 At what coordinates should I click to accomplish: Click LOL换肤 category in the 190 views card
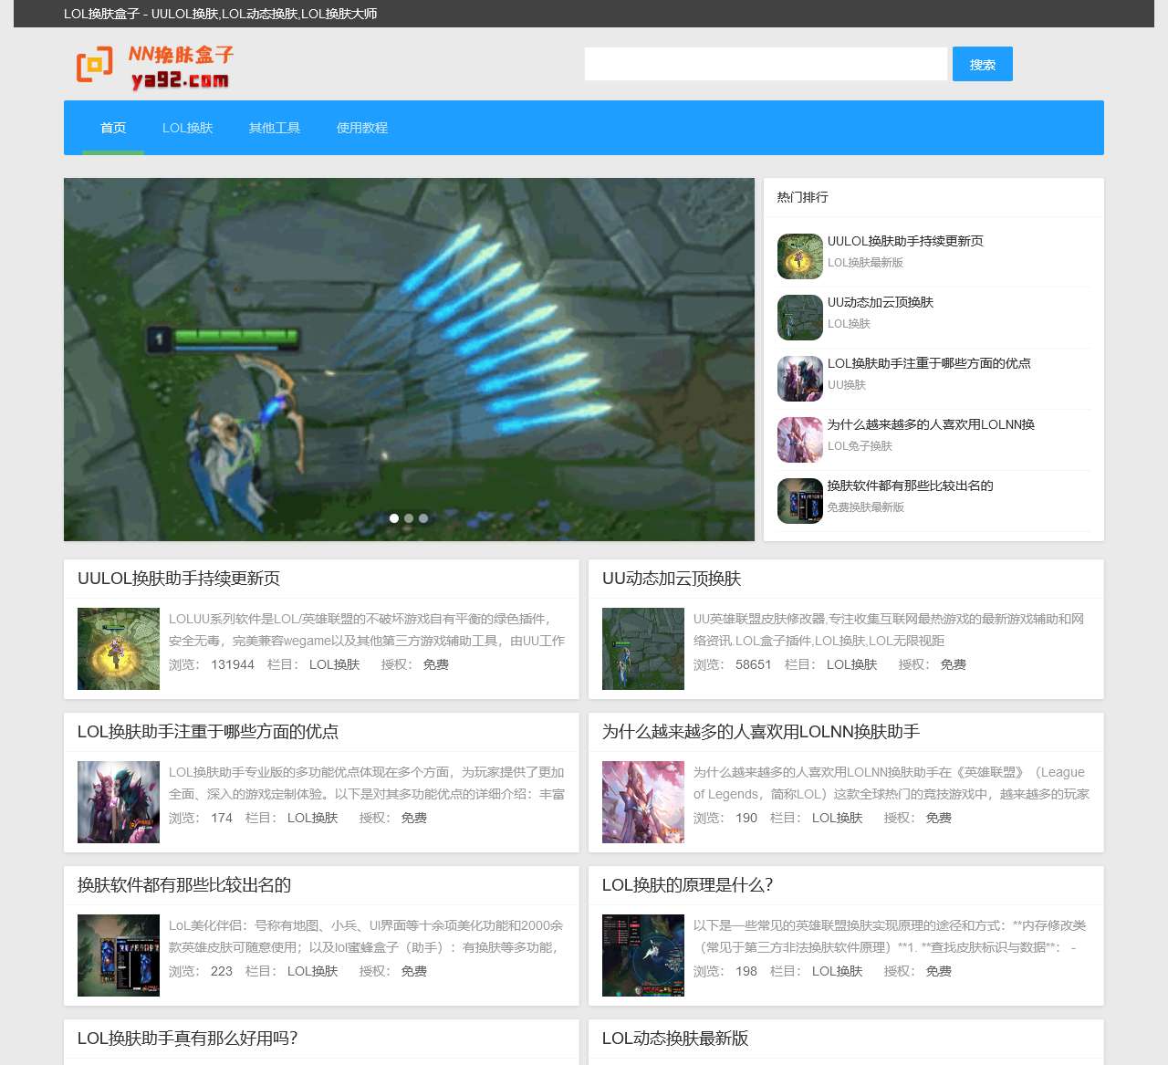pos(837,818)
